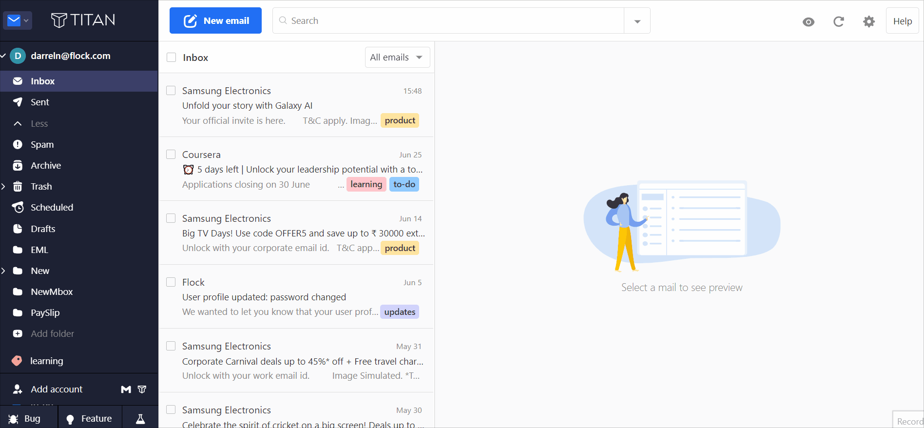The width and height of the screenshot is (924, 428).
Task: Click the product tag on Galaxy AI email
Action: click(400, 120)
